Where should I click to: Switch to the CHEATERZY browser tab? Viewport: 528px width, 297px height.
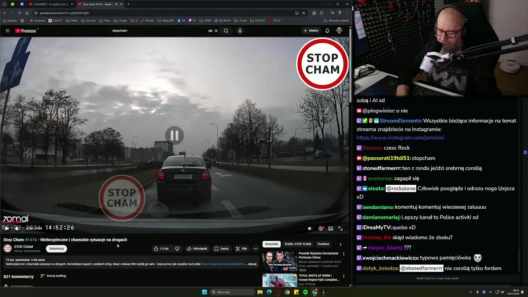coord(50,4)
